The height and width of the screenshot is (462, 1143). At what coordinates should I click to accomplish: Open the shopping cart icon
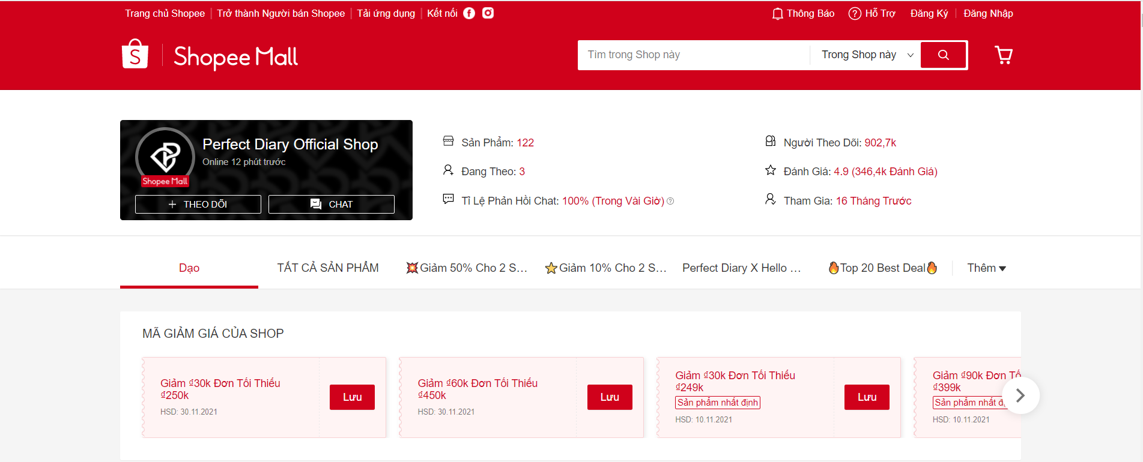tap(1004, 55)
